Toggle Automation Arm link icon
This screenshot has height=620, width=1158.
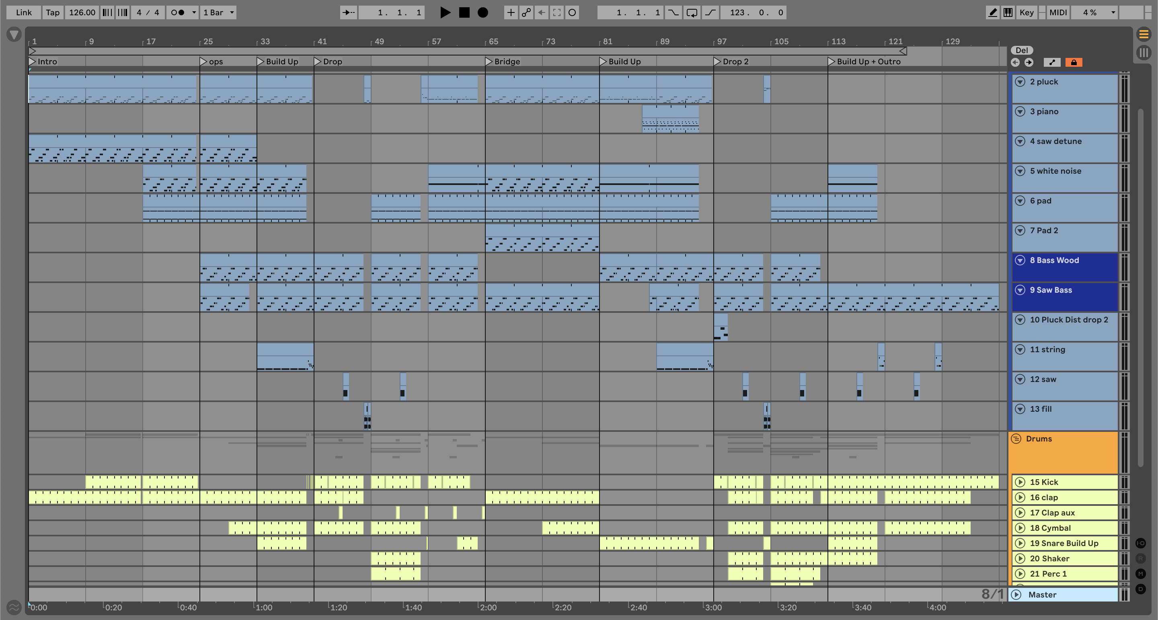(x=526, y=12)
